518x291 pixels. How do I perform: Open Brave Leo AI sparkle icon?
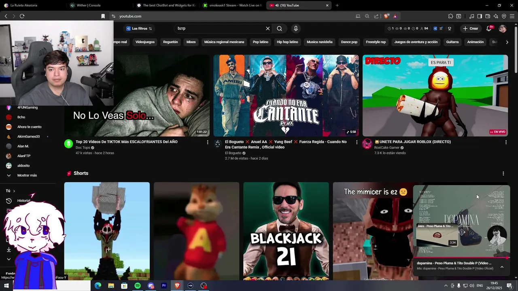[x=496, y=16]
